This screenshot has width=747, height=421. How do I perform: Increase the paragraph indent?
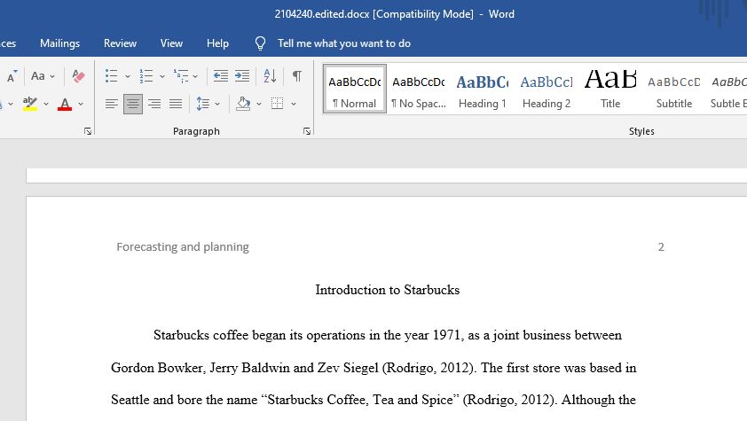point(242,75)
